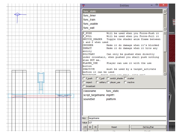Viewport: 180px width, 135px height.
Task: Select the classname func_static key pair
Action: click(x=124, y=91)
